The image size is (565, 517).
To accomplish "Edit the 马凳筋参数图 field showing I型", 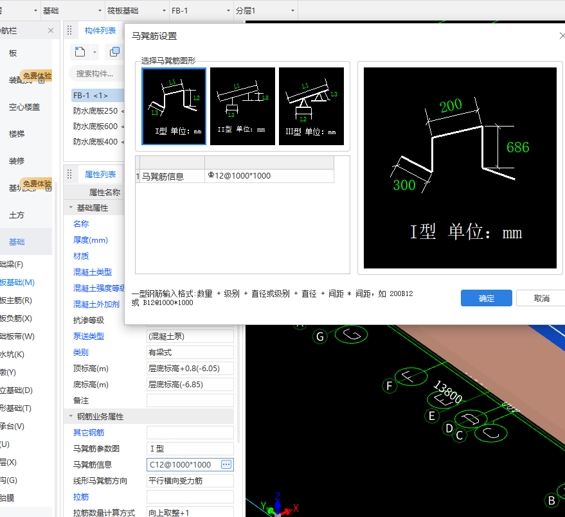I will pos(190,448).
